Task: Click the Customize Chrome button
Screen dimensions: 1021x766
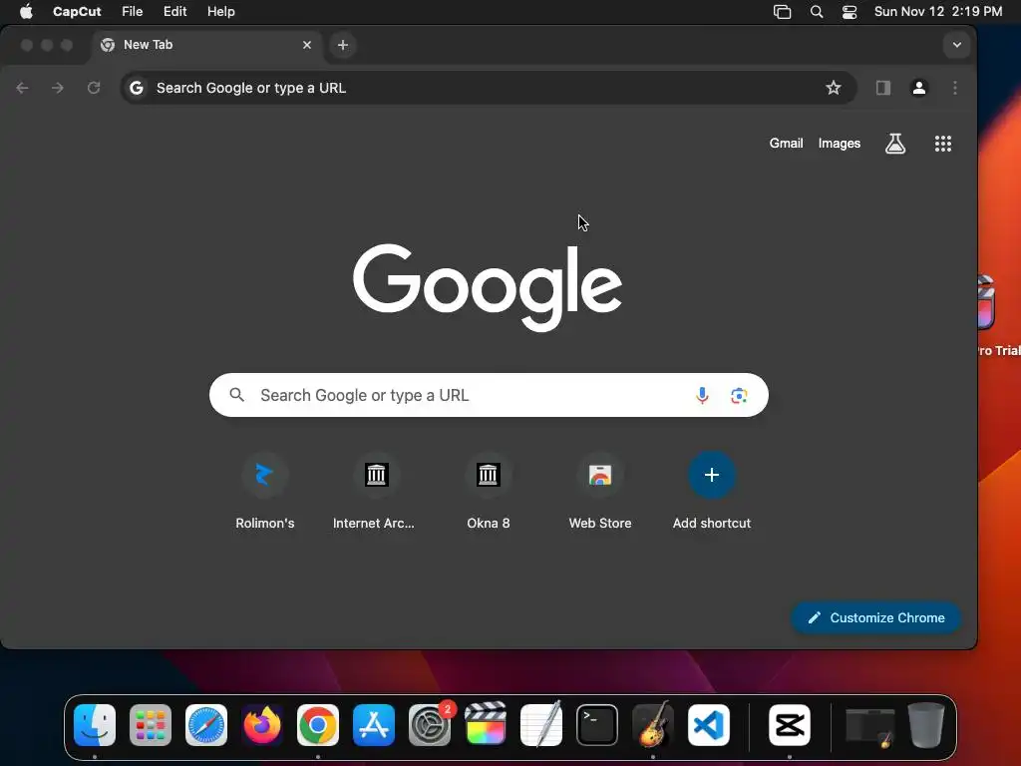Action: point(875,617)
